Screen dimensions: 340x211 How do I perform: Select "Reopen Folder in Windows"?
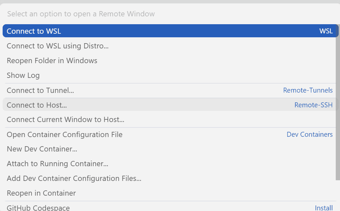pyautogui.click(x=52, y=61)
